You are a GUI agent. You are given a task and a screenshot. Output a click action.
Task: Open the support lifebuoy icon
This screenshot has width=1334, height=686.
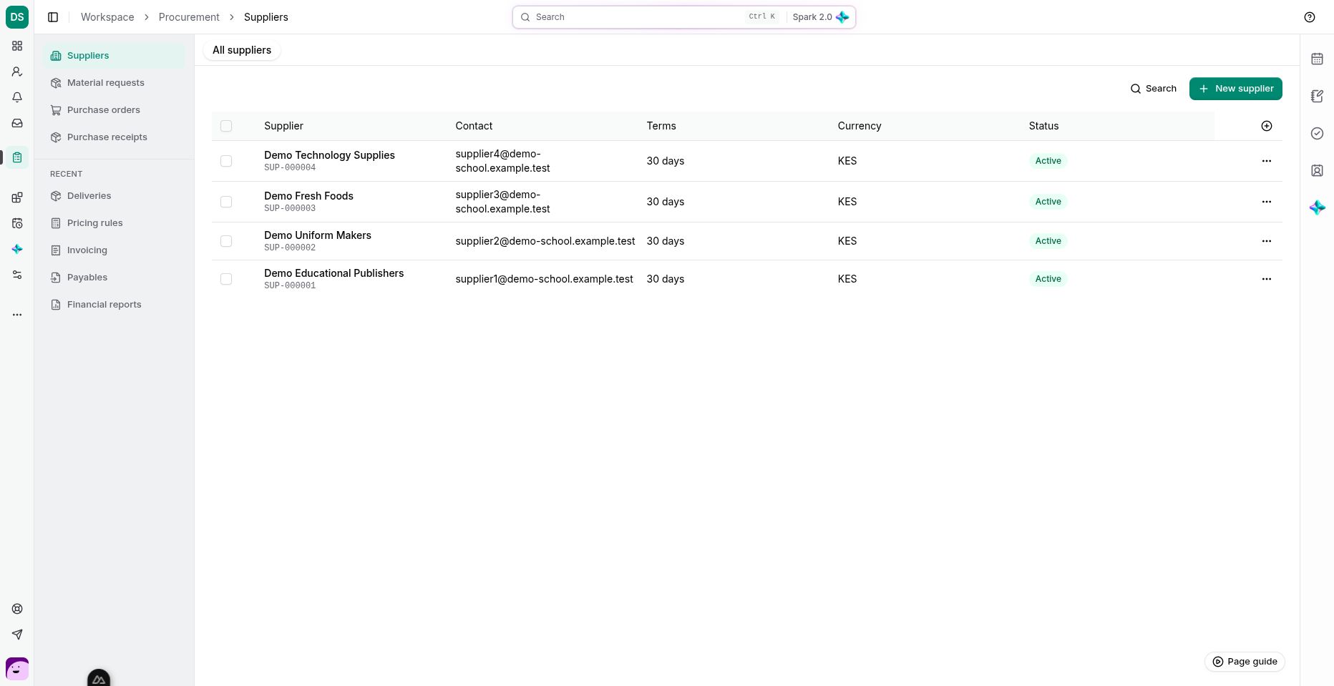coord(17,609)
